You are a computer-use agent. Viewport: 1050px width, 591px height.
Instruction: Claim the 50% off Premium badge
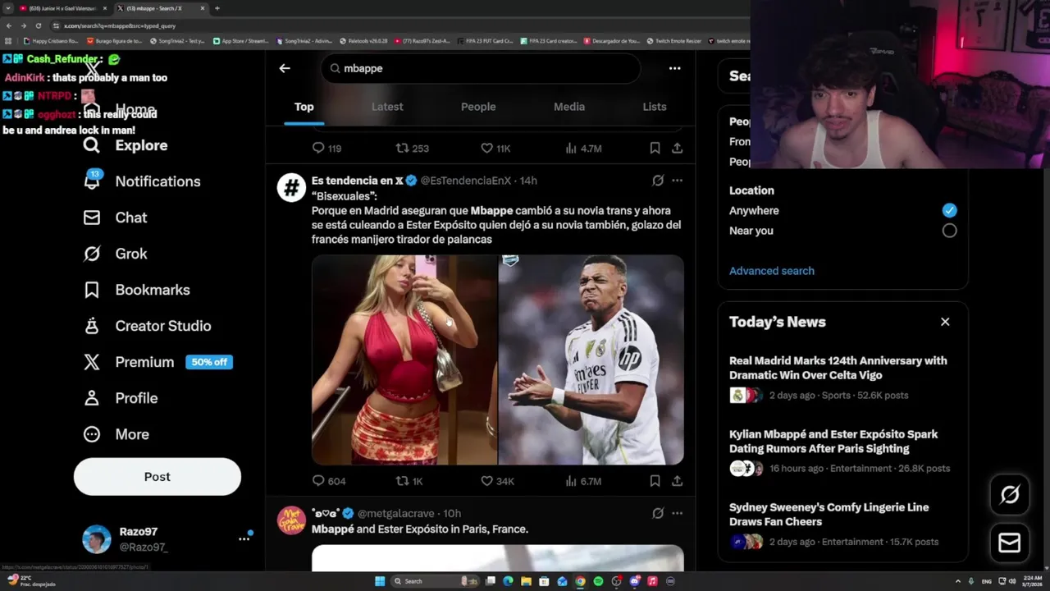[x=209, y=362]
